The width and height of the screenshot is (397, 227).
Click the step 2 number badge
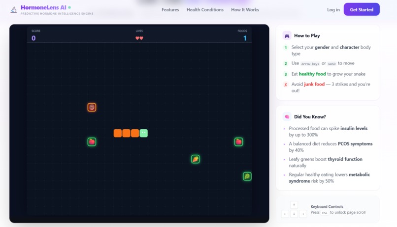(286, 63)
